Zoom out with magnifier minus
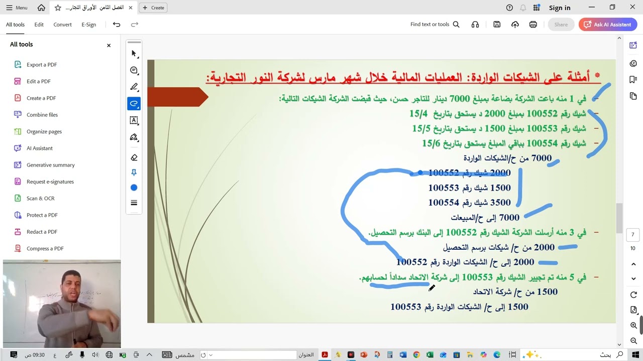 (x=633, y=341)
